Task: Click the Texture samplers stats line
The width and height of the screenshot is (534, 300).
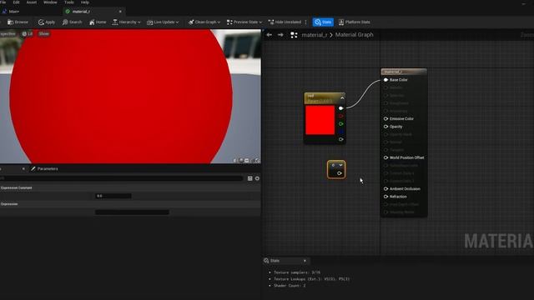Action: (x=297, y=272)
